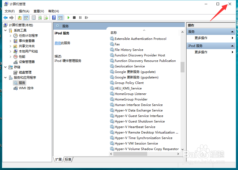
Task: Select Hyper-V Heartbeat Service row
Action: (135, 127)
